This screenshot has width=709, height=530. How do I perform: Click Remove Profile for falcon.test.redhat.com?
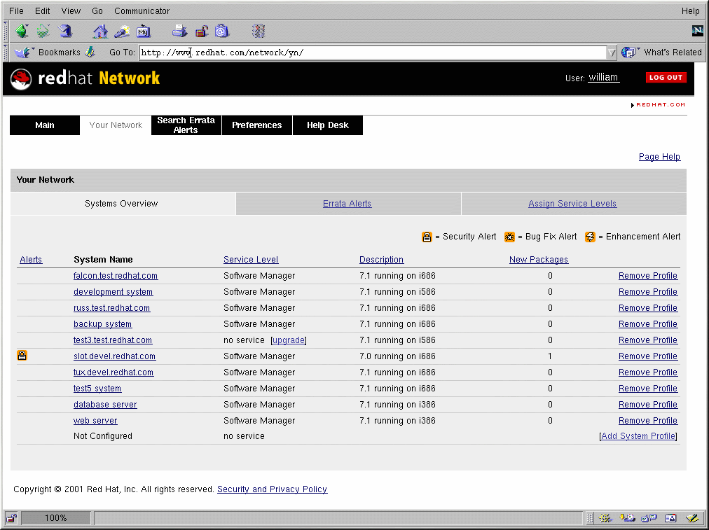tap(647, 276)
